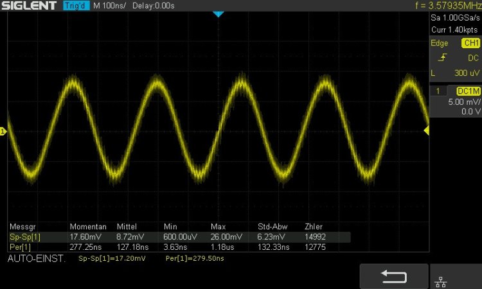
Task: Click the SIGLENT logo
Action: 31,6
